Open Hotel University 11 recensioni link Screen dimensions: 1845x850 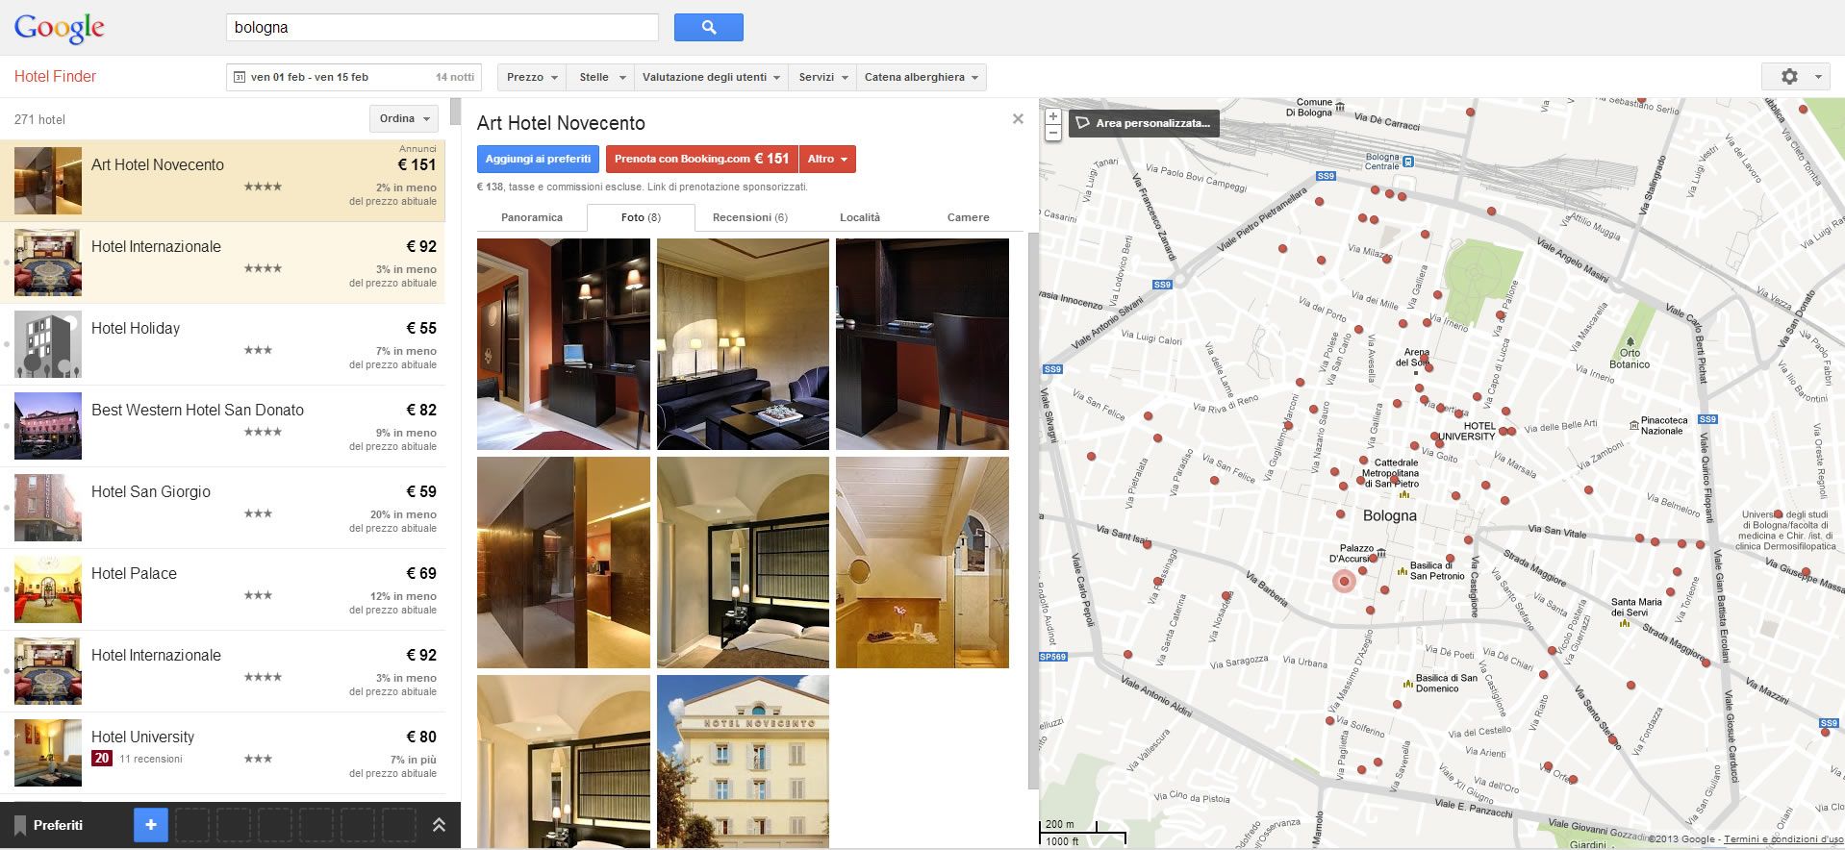coord(151,759)
